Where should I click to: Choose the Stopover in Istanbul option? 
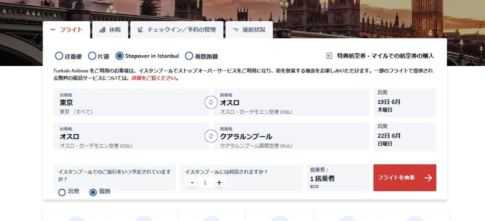point(120,56)
